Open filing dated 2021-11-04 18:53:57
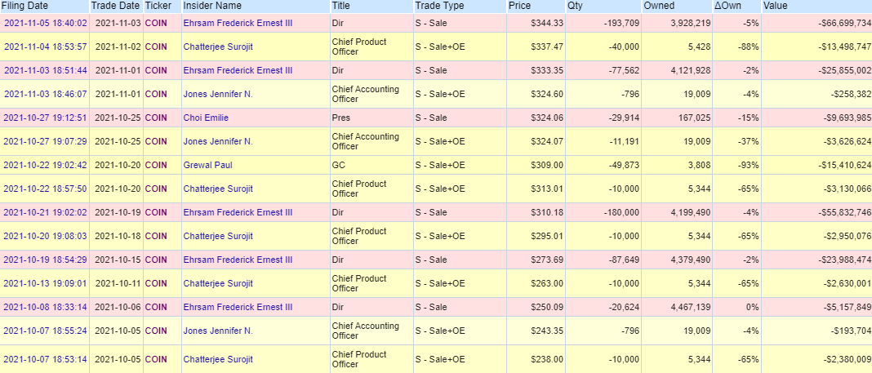 [46, 47]
